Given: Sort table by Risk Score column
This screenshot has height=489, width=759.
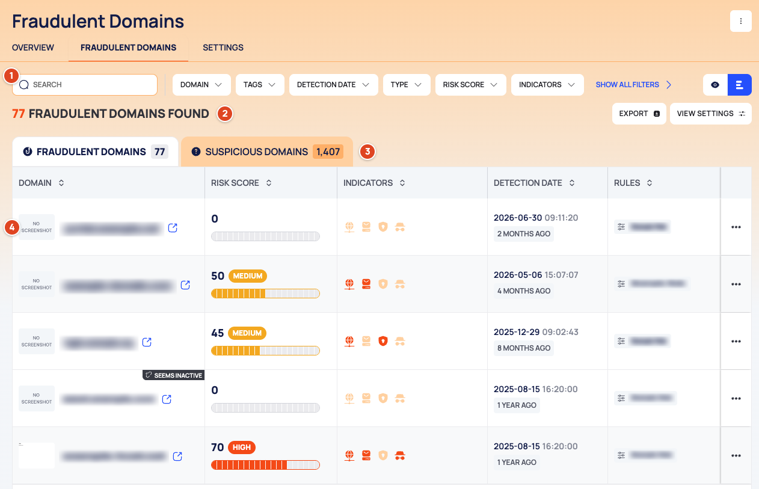Looking at the screenshot, I should 269,183.
